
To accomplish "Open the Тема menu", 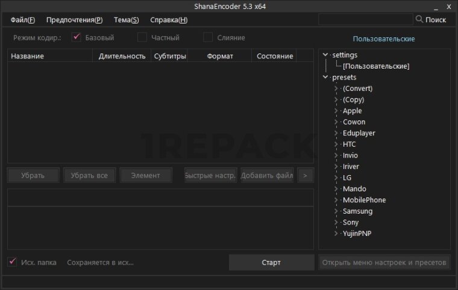I will [x=126, y=20].
